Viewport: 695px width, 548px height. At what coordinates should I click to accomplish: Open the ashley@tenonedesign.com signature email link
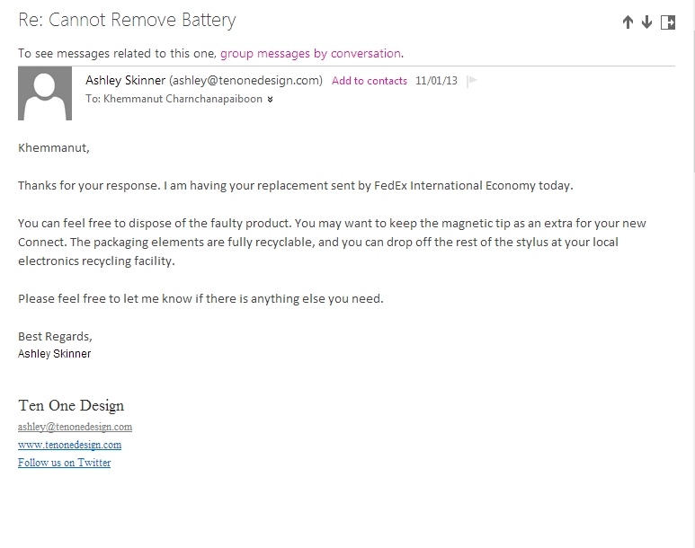click(75, 427)
